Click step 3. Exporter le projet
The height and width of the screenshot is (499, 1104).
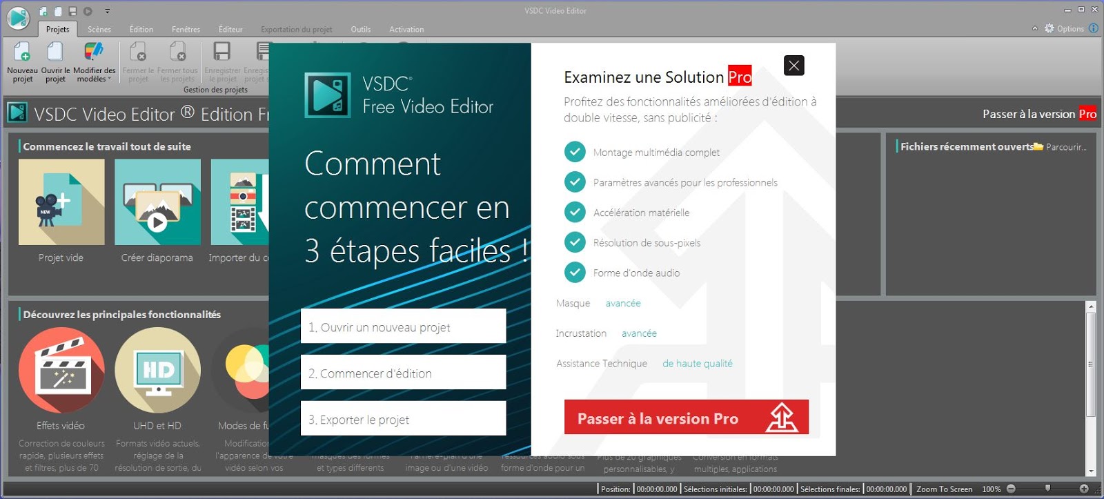[403, 419]
